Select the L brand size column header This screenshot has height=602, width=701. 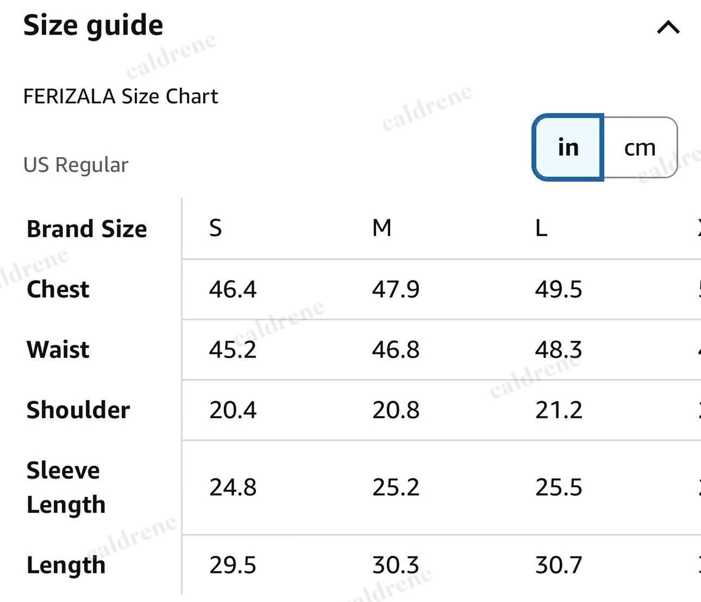541,227
